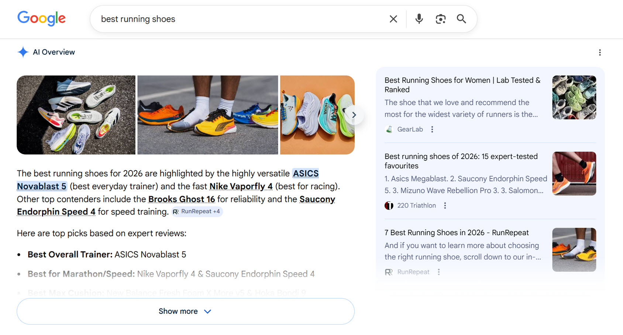Click the Google logo to return home
This screenshot has height=335, width=623.
click(x=41, y=18)
